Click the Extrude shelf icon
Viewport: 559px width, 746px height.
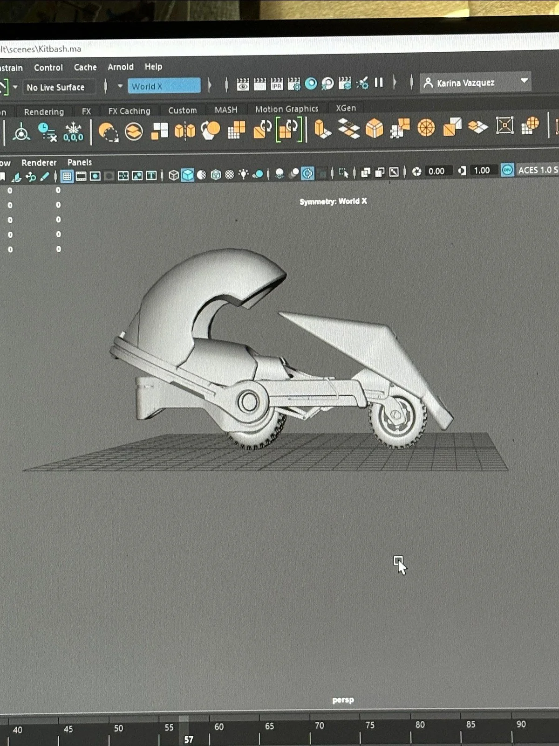tap(322, 129)
